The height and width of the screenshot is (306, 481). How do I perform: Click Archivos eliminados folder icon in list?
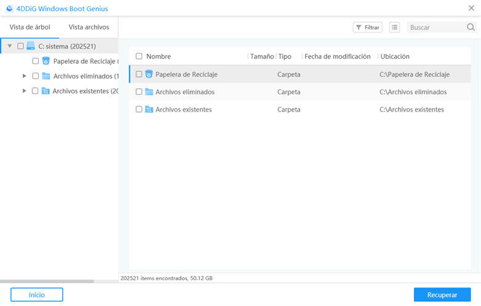click(149, 92)
